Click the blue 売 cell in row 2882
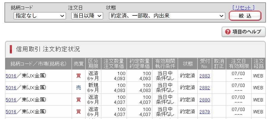The height and width of the screenshot is (119, 271). point(78,88)
